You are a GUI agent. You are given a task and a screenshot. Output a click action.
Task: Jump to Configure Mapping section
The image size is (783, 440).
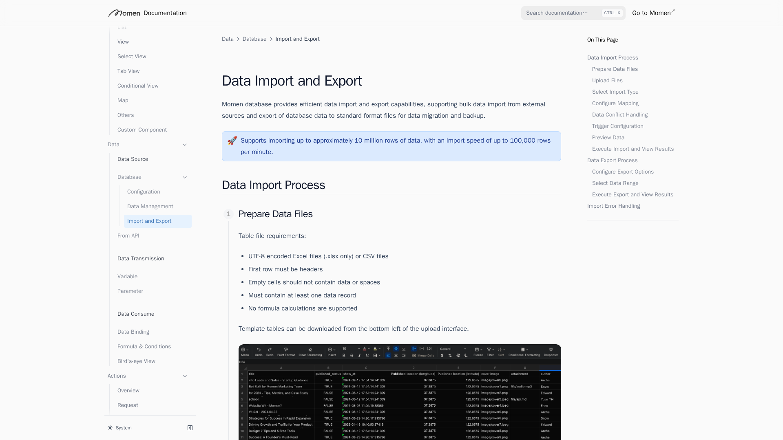[x=615, y=103]
